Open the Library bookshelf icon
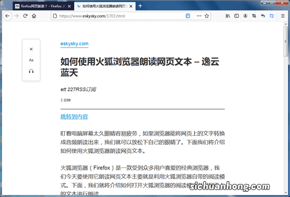Image resolution: width=290 pixels, height=197 pixels. [228, 16]
